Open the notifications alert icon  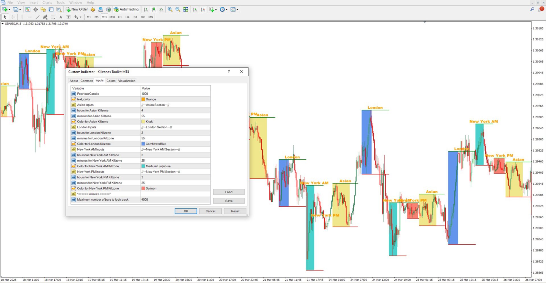541,9
